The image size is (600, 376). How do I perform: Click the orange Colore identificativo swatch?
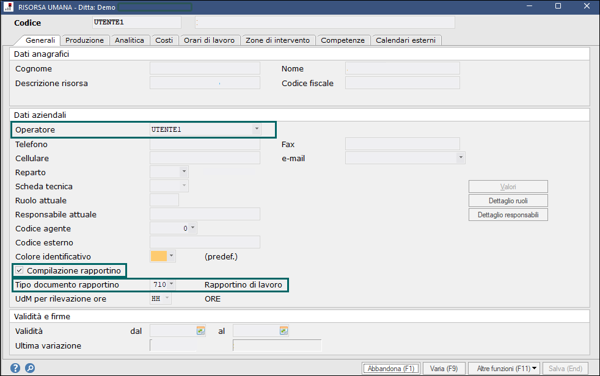tap(159, 256)
